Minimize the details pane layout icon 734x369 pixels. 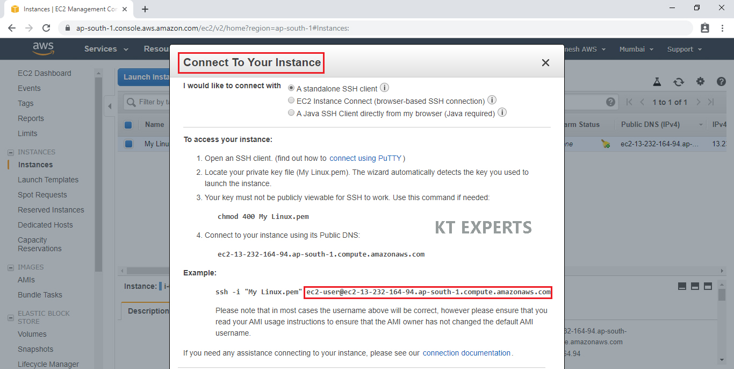coord(682,286)
